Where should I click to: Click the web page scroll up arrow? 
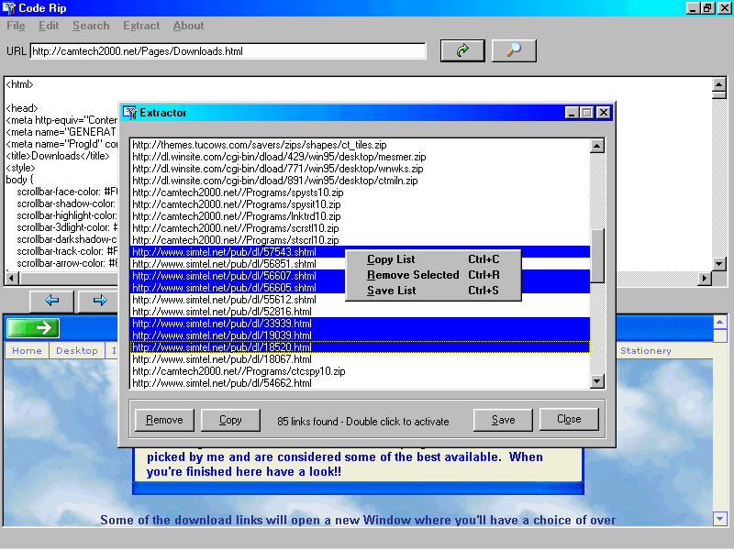coord(719,323)
